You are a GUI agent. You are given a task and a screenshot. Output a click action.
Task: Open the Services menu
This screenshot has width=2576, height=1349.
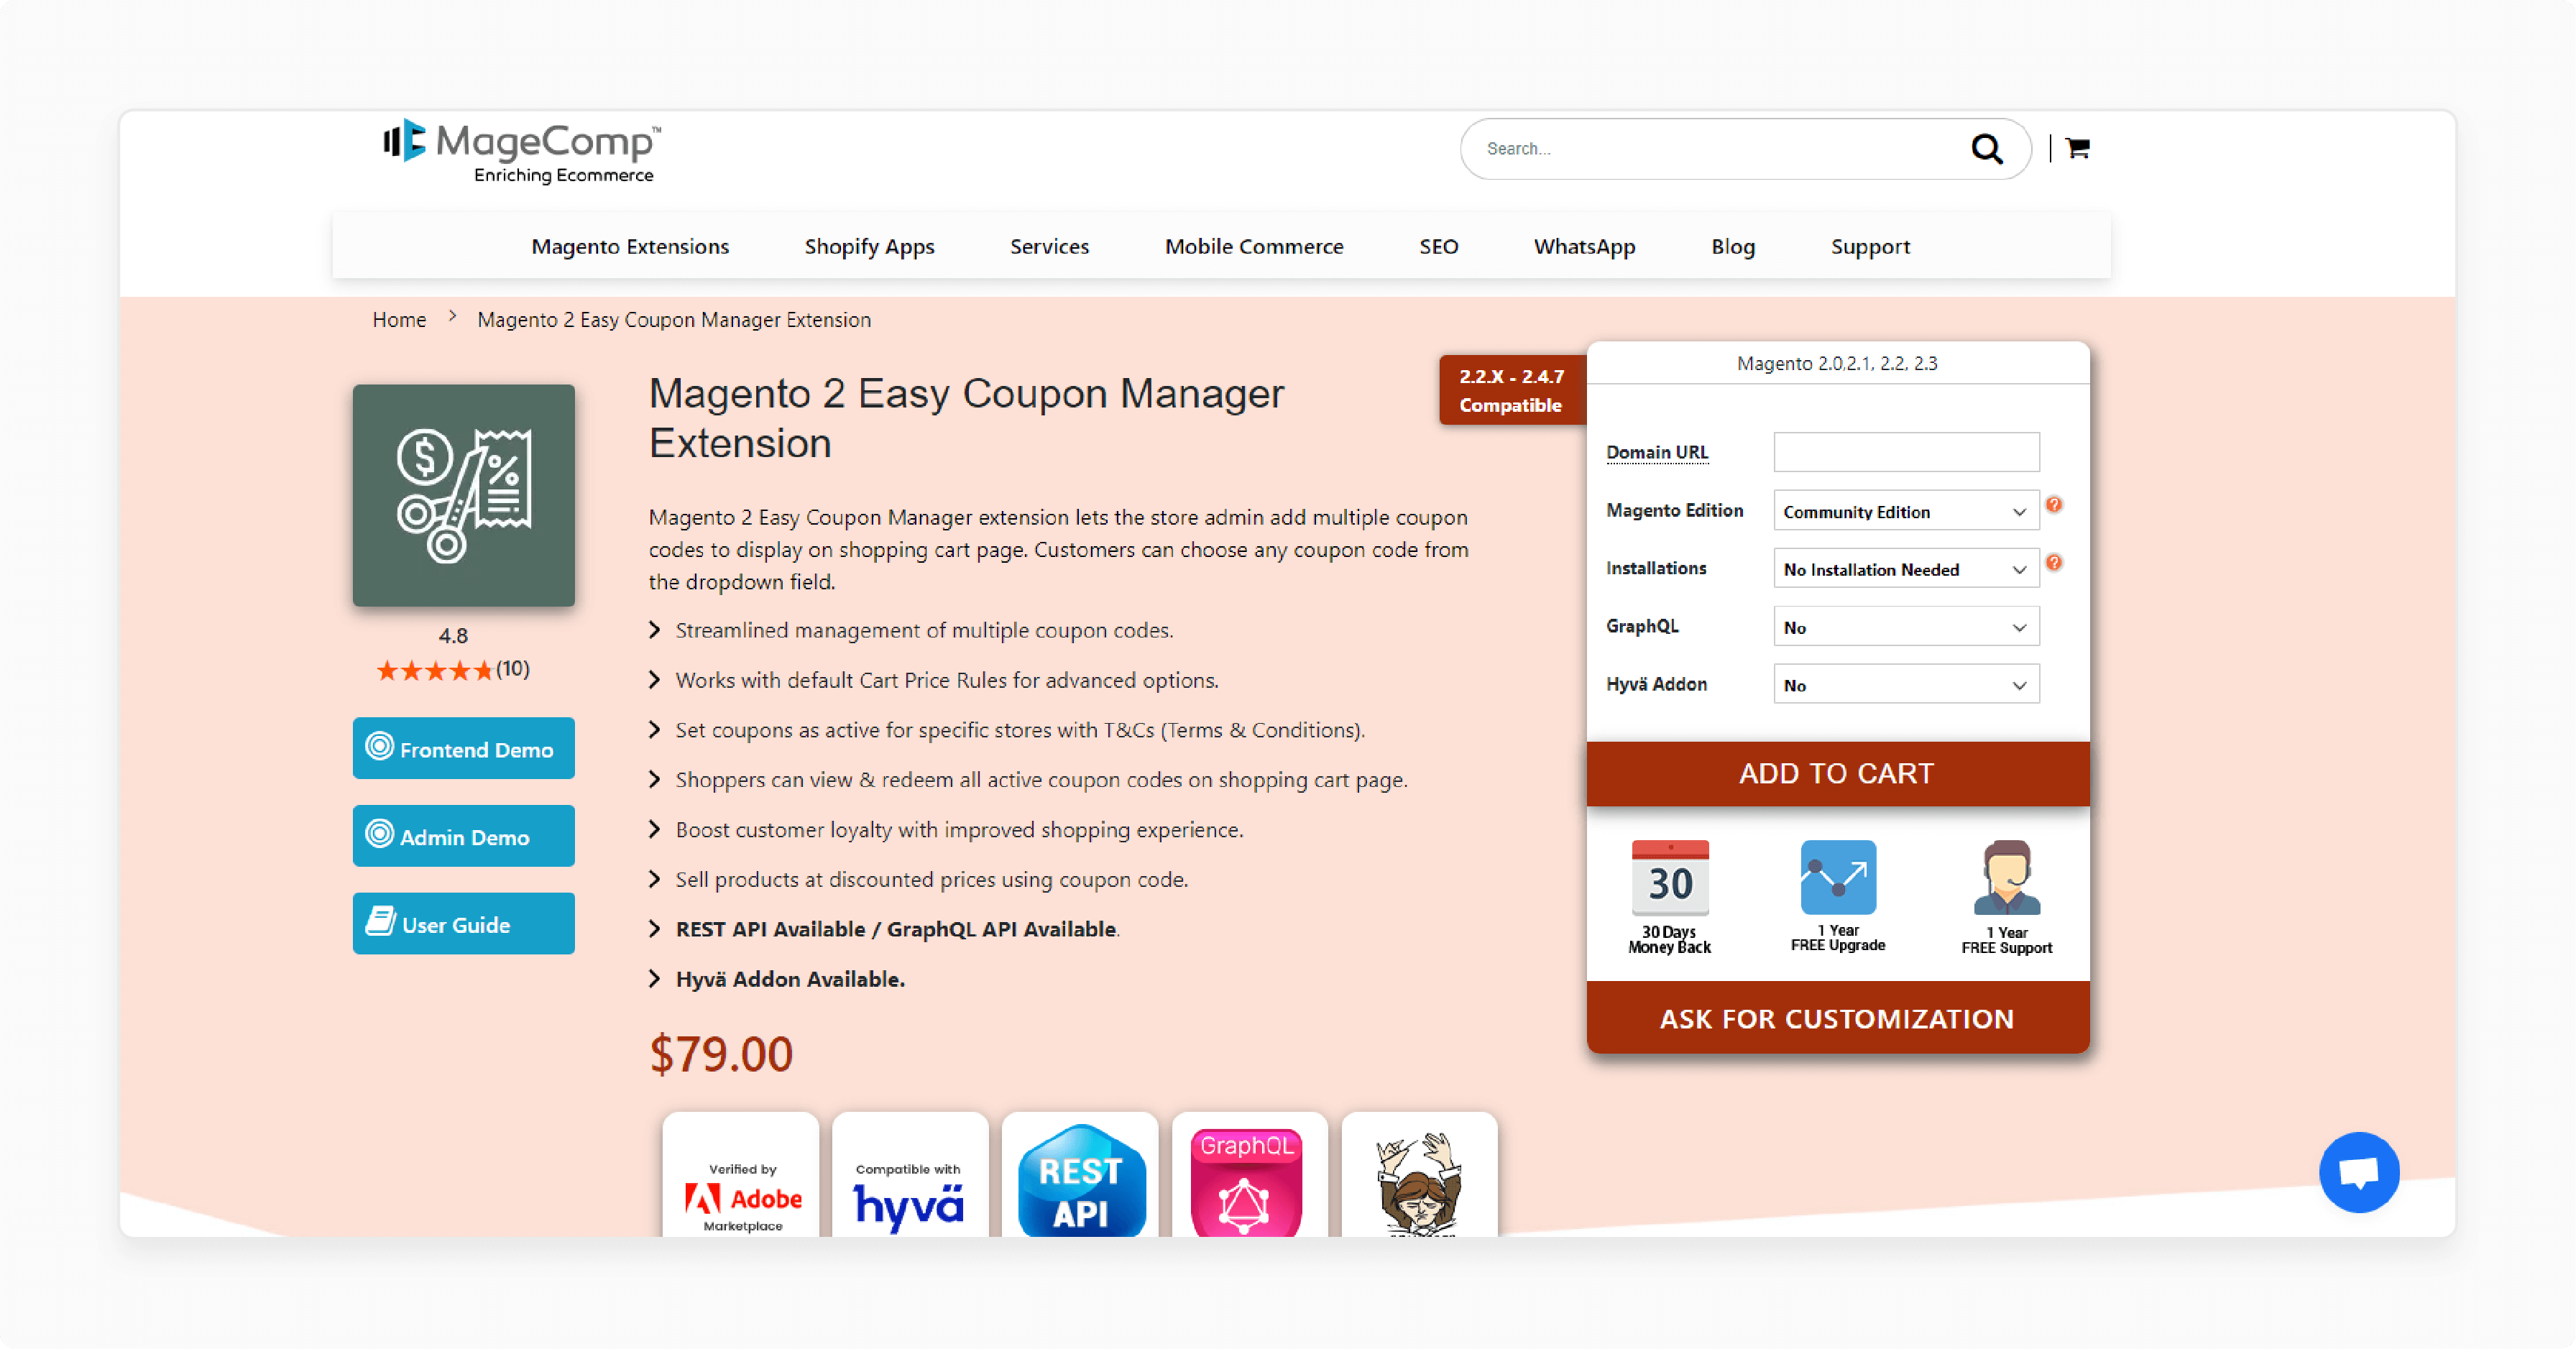(x=1049, y=246)
